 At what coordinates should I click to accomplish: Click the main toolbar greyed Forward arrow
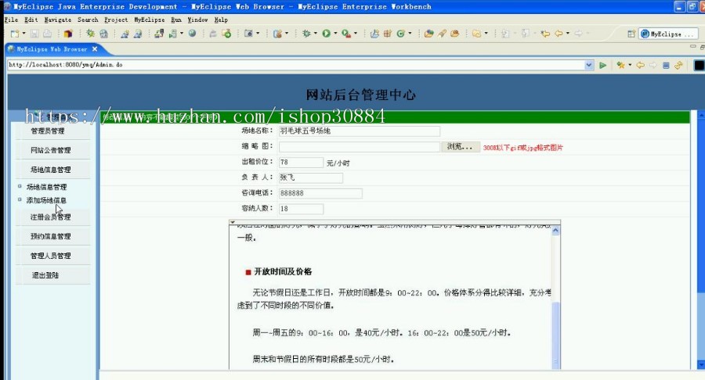(x=579, y=34)
